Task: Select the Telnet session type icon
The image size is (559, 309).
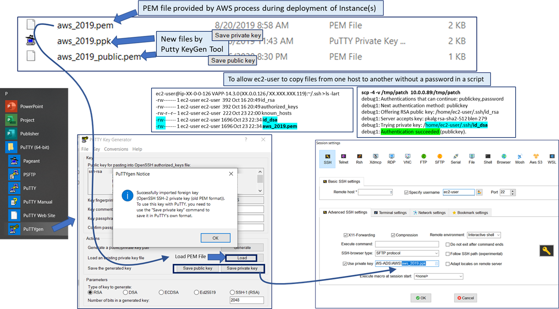Action: pos(343,158)
